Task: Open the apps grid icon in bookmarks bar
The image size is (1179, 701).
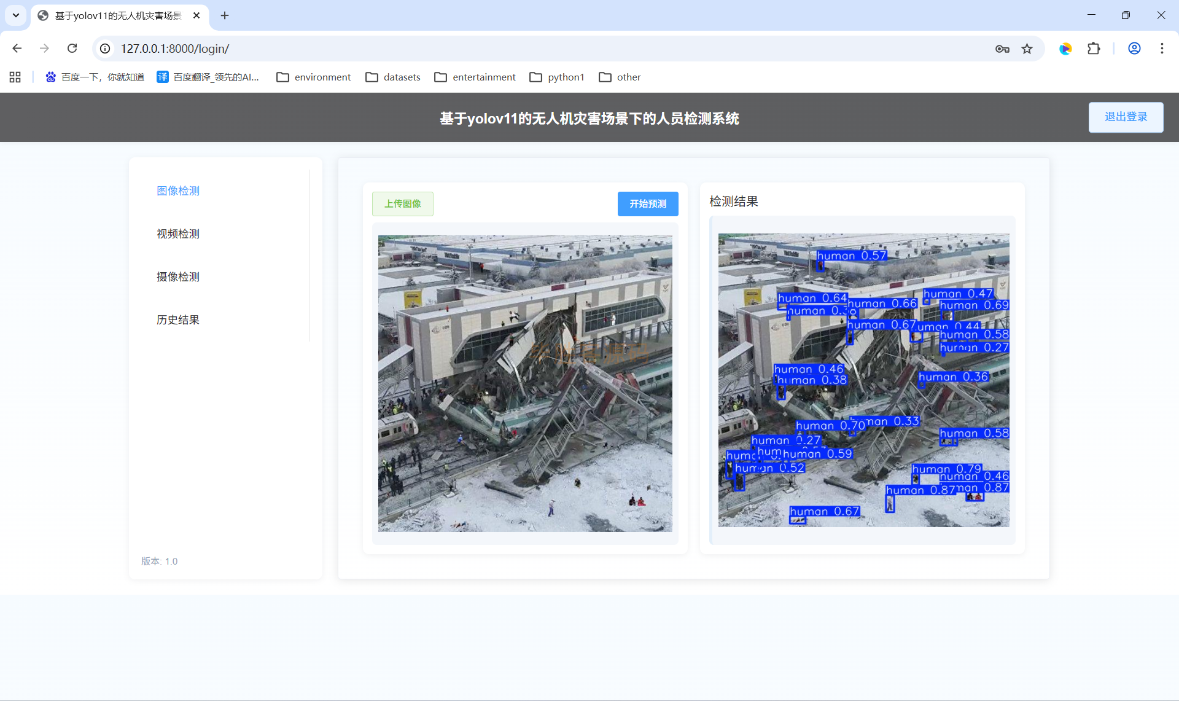Action: 15,77
